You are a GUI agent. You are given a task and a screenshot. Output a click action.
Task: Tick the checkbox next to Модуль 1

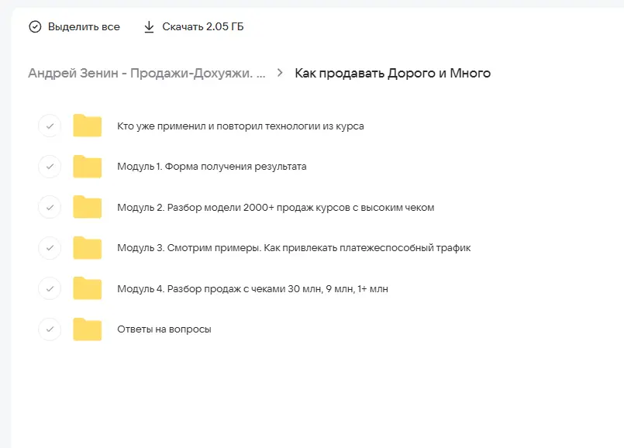(x=50, y=167)
